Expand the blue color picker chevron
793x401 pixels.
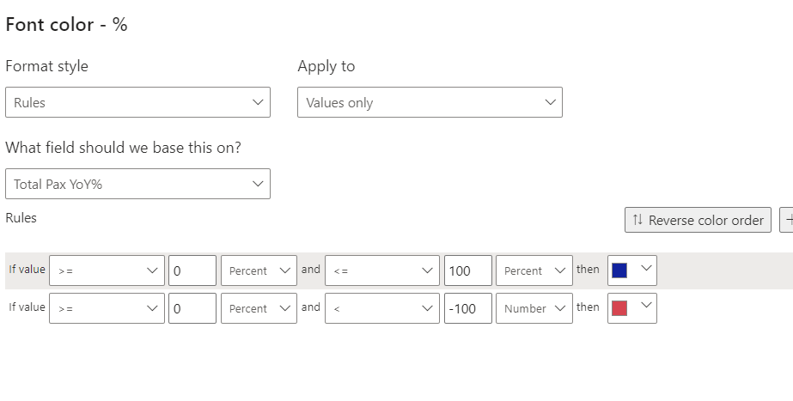646,269
